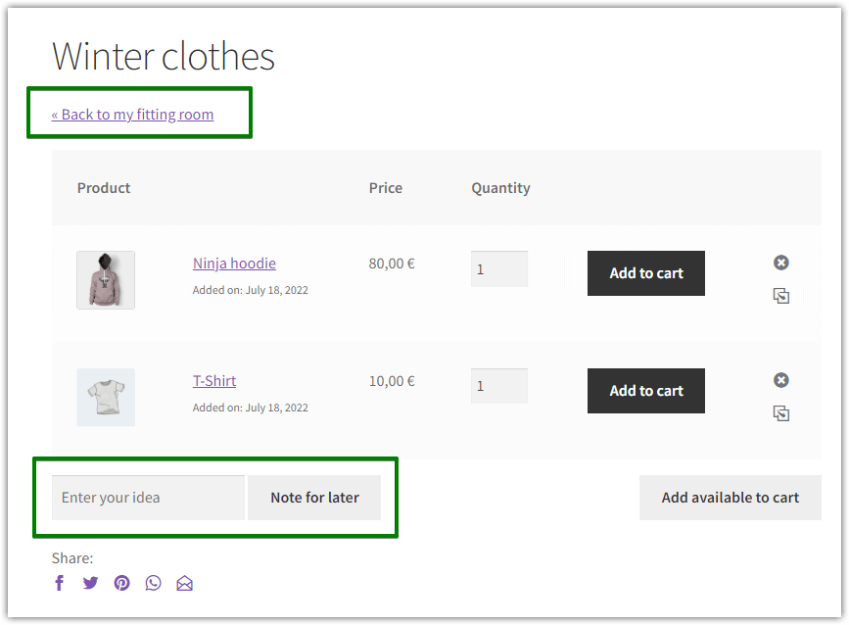Share wishlist via WhatsApp
The width and height of the screenshot is (849, 625).
(x=153, y=583)
